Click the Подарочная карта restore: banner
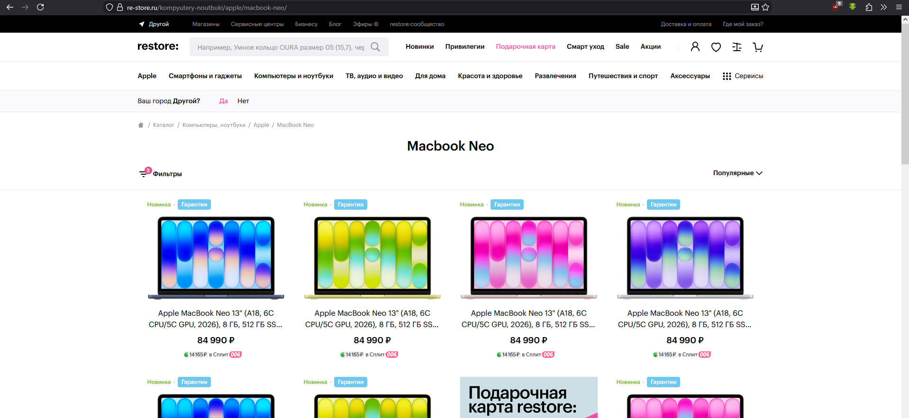 (x=529, y=397)
